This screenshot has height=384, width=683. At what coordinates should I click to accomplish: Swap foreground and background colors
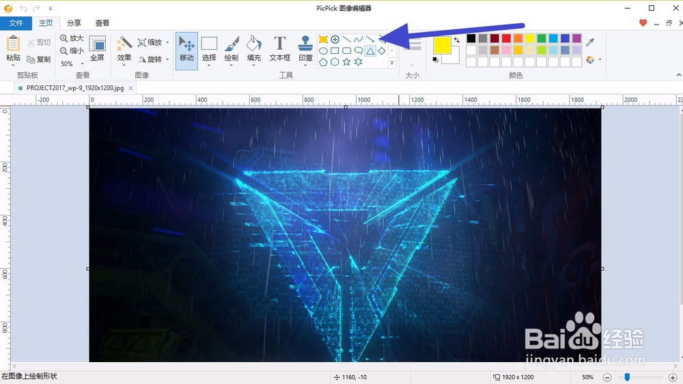tap(456, 40)
